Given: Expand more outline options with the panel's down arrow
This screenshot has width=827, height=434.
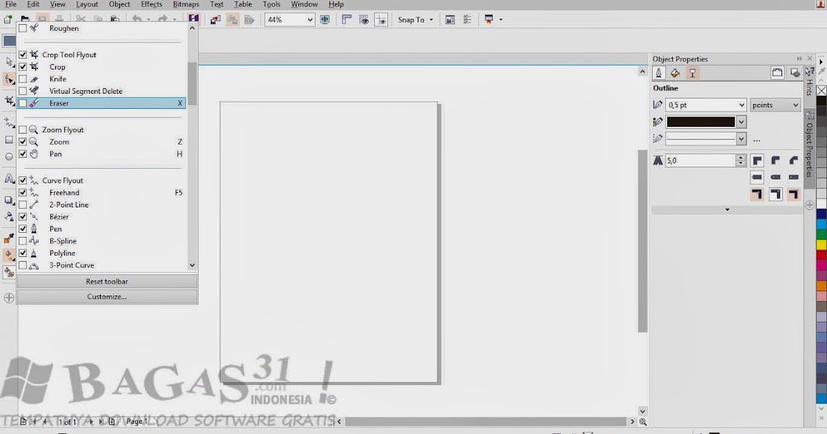Looking at the screenshot, I should point(727,209).
